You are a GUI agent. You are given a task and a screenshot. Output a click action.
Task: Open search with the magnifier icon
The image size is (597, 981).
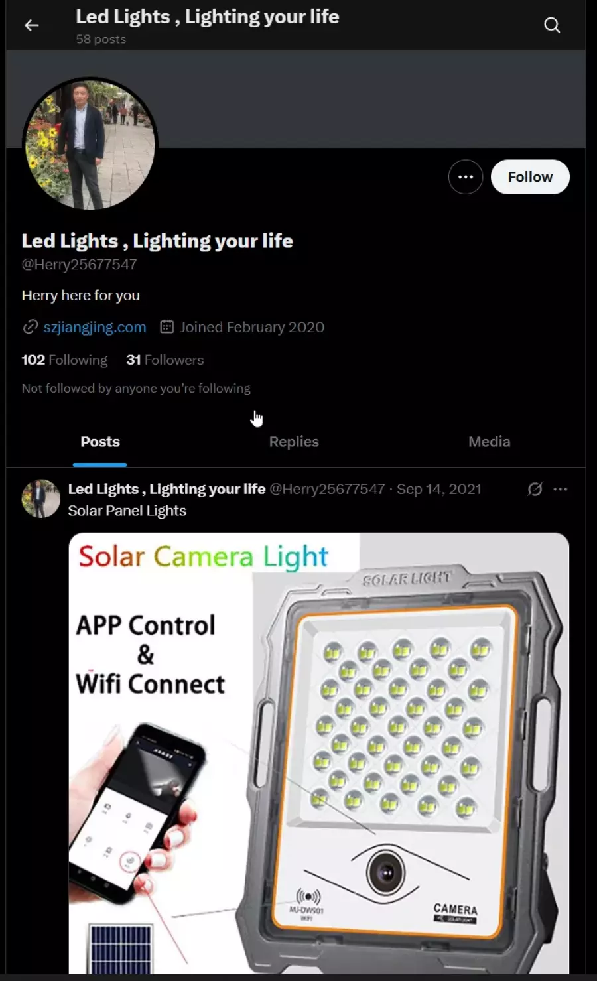[552, 25]
